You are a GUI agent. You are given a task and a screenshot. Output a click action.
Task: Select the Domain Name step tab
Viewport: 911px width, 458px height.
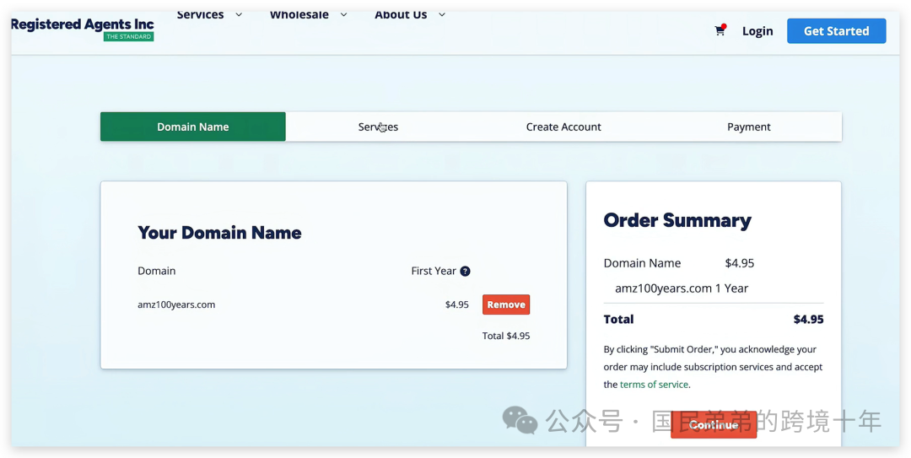[x=193, y=127]
